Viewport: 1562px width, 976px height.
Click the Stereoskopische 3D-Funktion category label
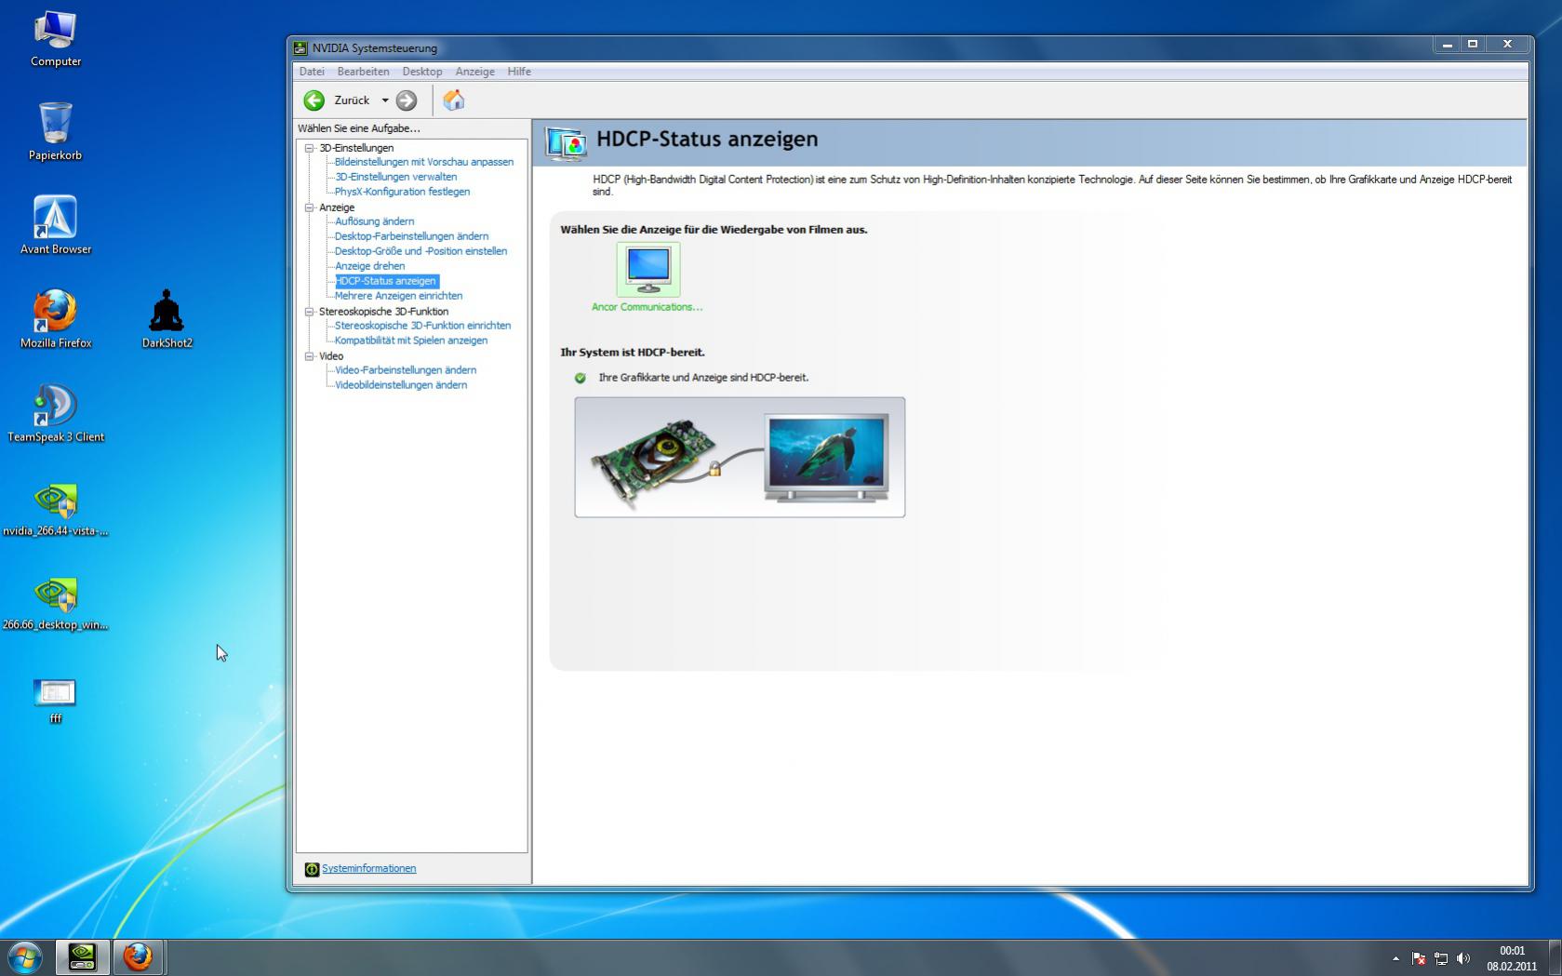(x=383, y=312)
